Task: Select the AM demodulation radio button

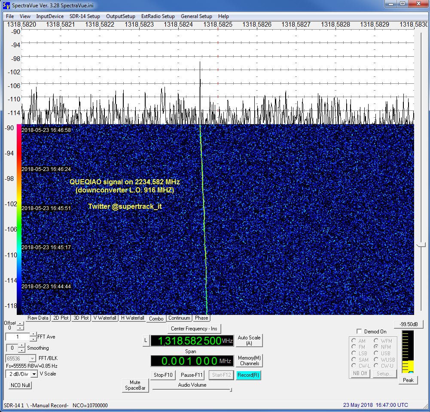Action: [354, 341]
